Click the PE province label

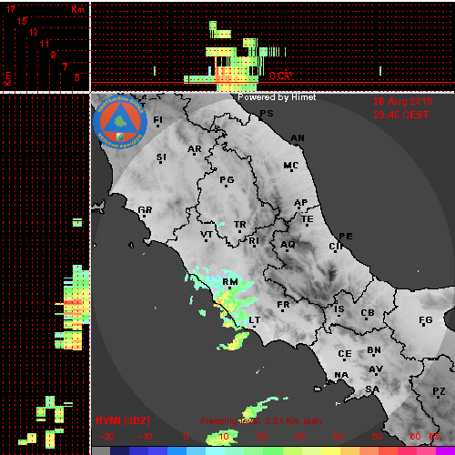click(346, 236)
